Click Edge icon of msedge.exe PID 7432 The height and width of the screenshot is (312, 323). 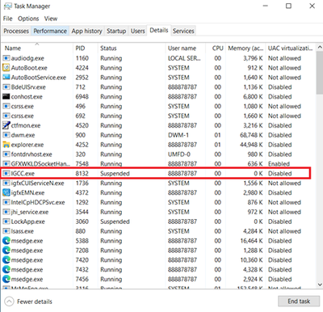coord(6,269)
